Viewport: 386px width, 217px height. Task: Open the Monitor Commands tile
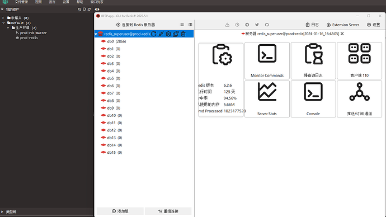[267, 60]
